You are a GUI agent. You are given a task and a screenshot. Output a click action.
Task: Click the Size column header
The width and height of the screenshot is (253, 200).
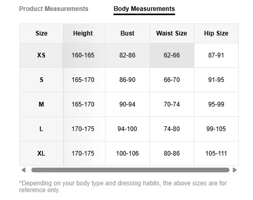click(x=41, y=33)
